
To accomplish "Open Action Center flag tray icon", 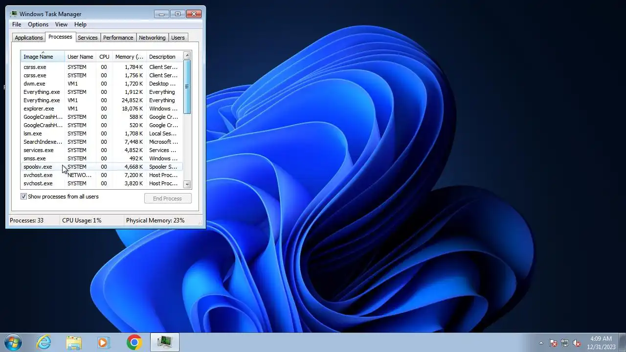I will pos(553,343).
